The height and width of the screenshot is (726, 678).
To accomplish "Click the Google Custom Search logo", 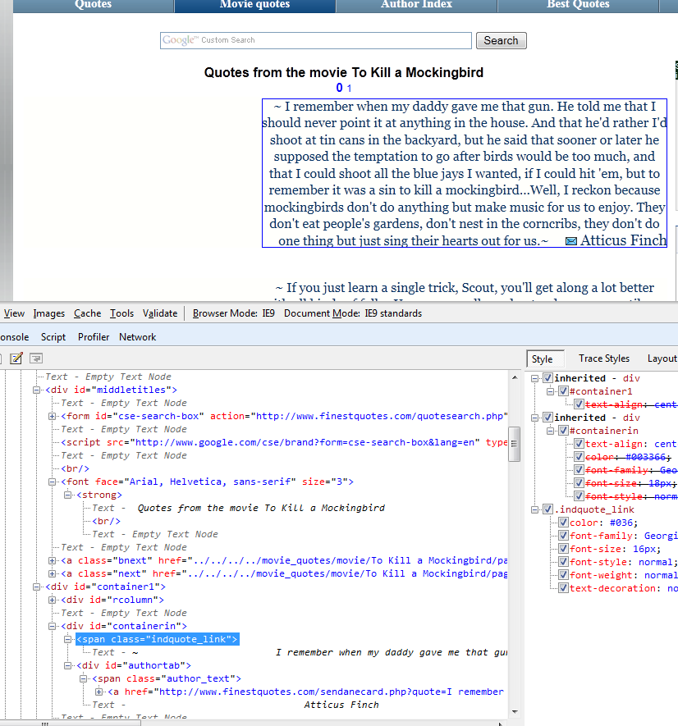I will click(180, 40).
